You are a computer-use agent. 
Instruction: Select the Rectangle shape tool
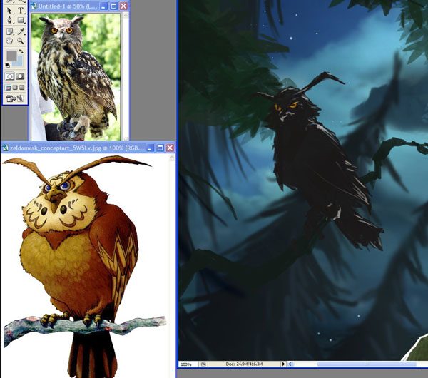[x=21, y=20]
